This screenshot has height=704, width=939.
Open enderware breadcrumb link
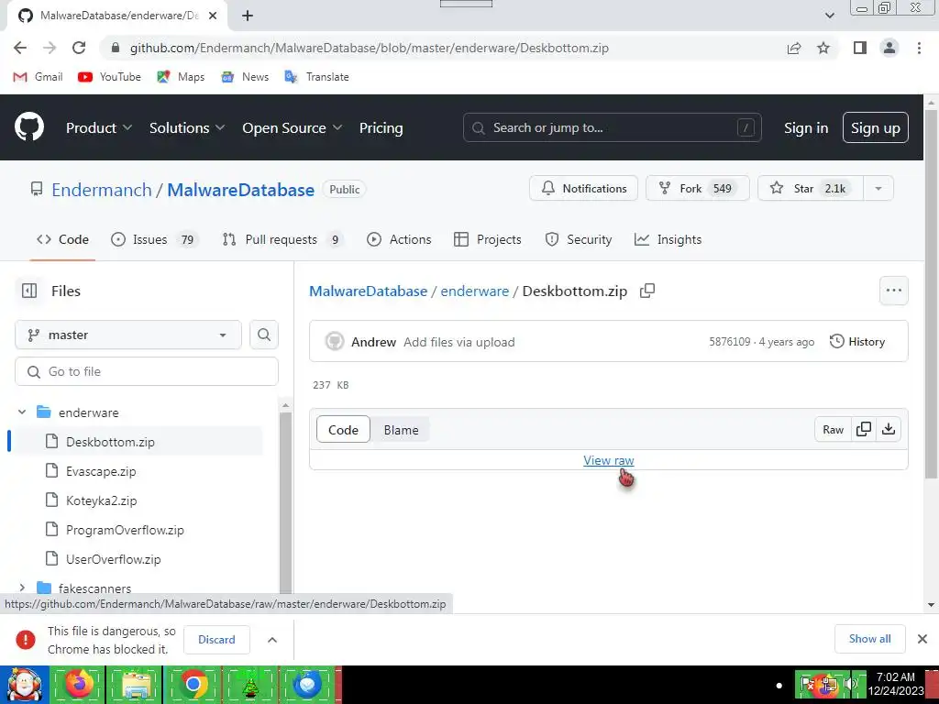[475, 291]
